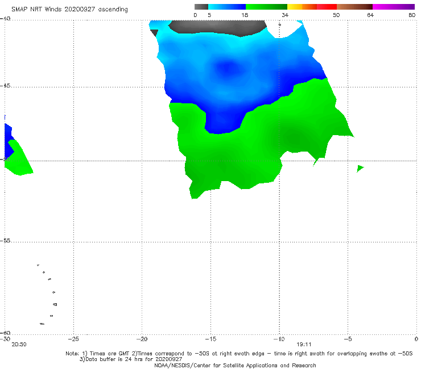Pick the magenta-purple segment of the color bar

[394, 7]
